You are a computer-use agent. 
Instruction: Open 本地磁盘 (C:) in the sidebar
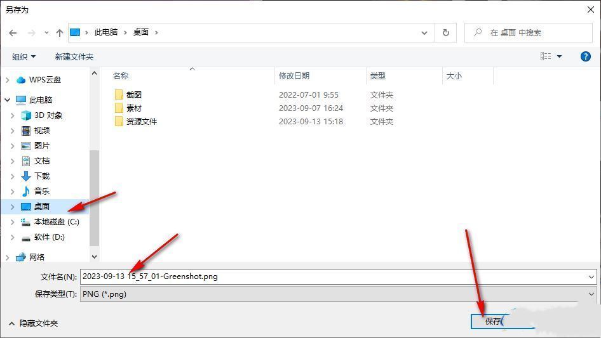(x=57, y=221)
